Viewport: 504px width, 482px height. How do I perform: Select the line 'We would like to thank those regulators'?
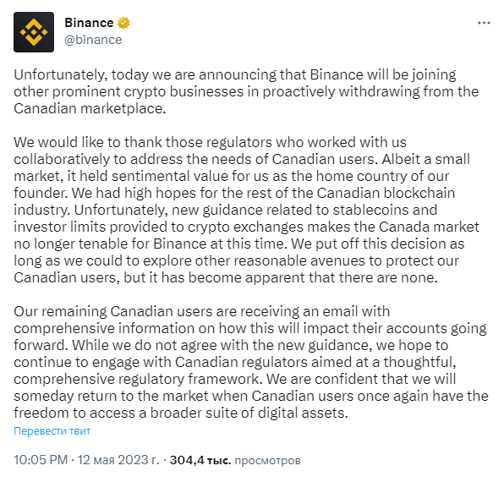point(211,142)
